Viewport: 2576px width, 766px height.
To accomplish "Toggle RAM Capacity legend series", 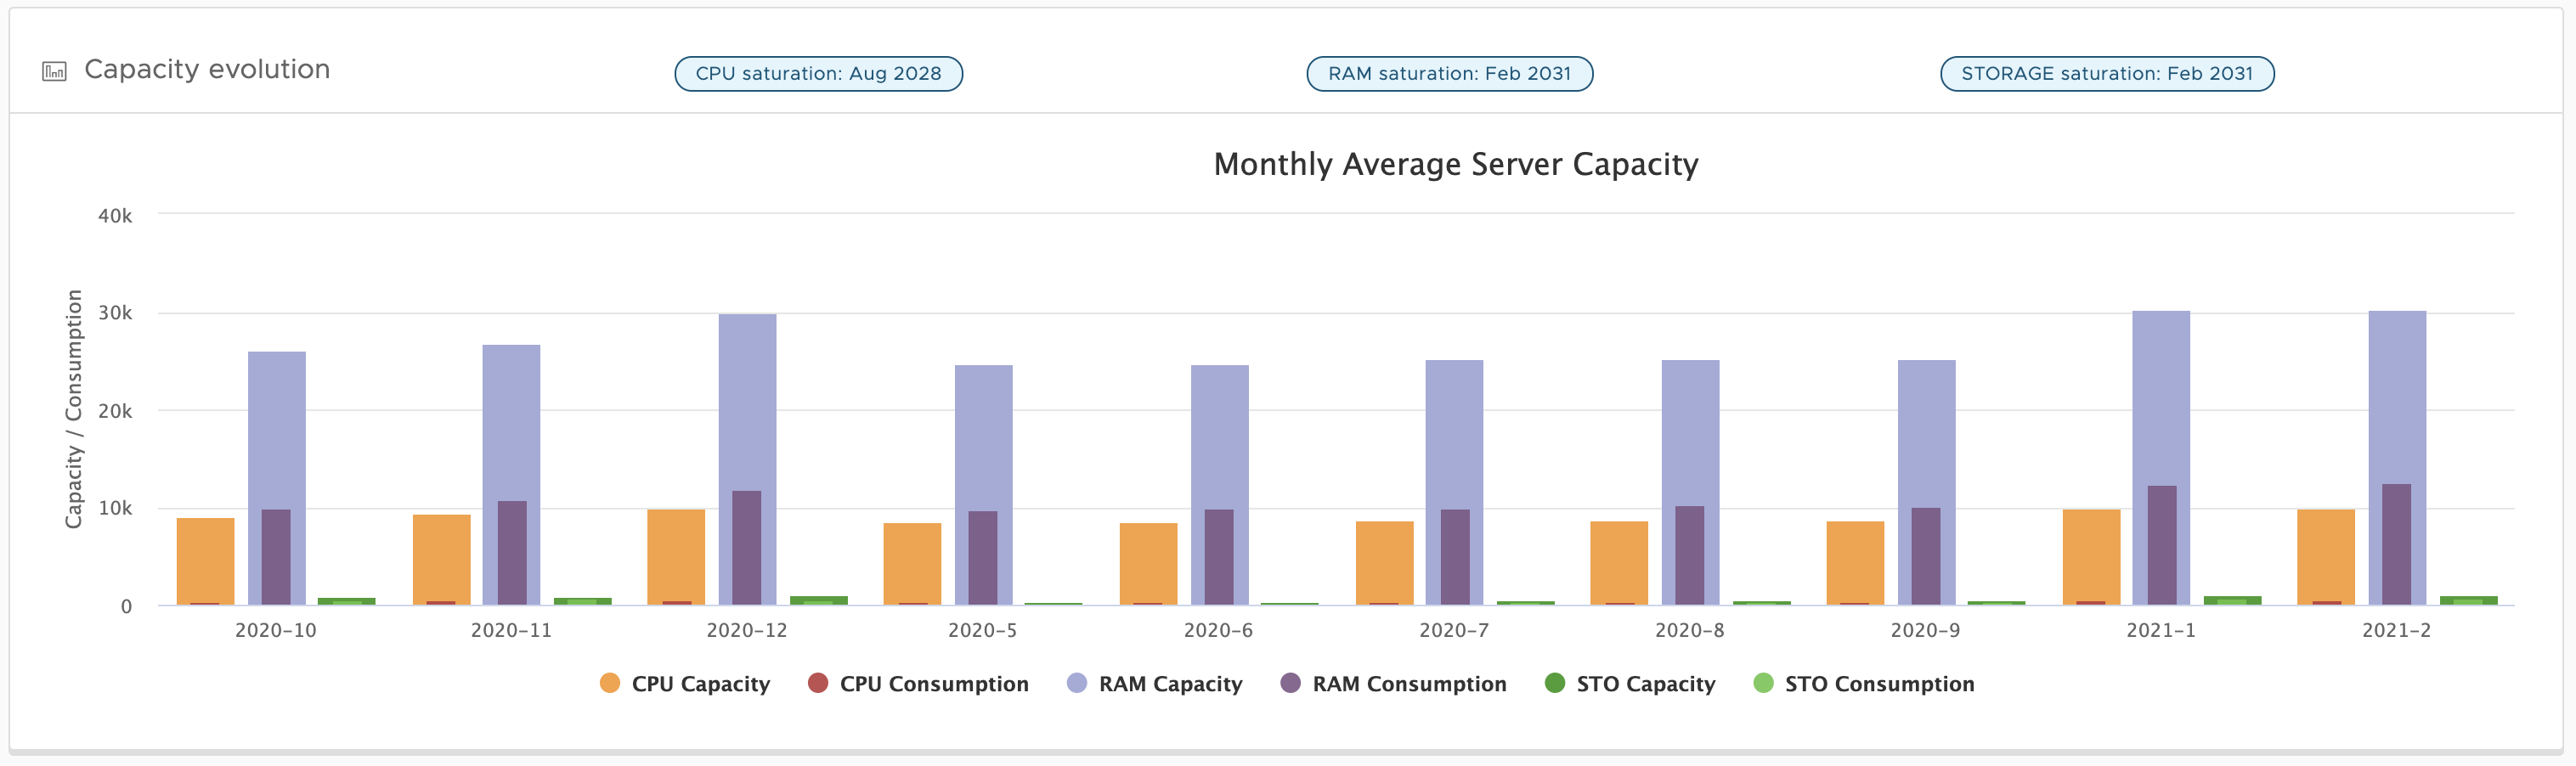I will (x=1155, y=684).
